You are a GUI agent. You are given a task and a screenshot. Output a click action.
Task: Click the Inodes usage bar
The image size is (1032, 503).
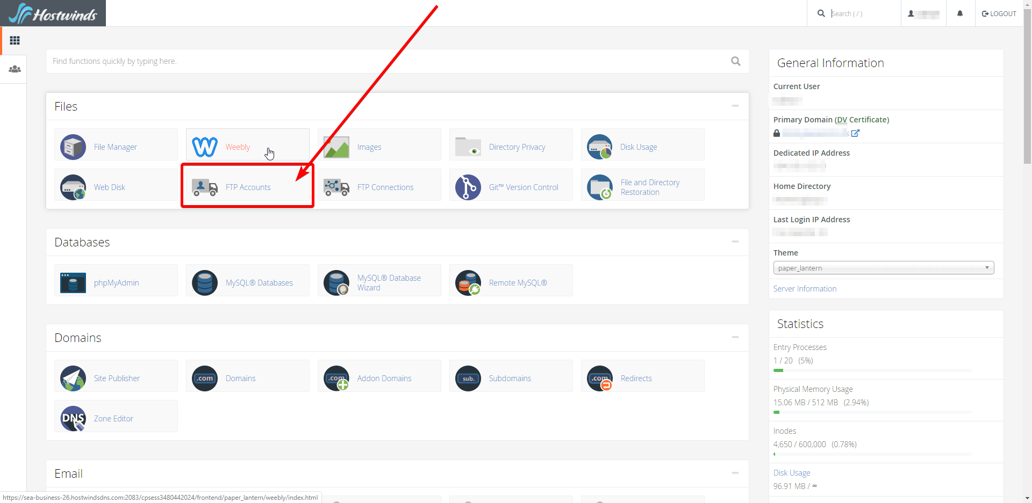tap(872, 454)
